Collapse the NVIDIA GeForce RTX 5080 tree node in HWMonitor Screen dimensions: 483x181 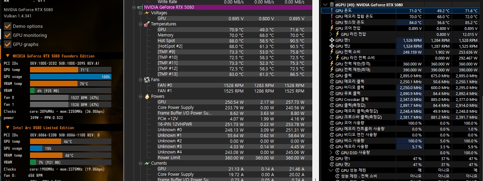(134, 7)
